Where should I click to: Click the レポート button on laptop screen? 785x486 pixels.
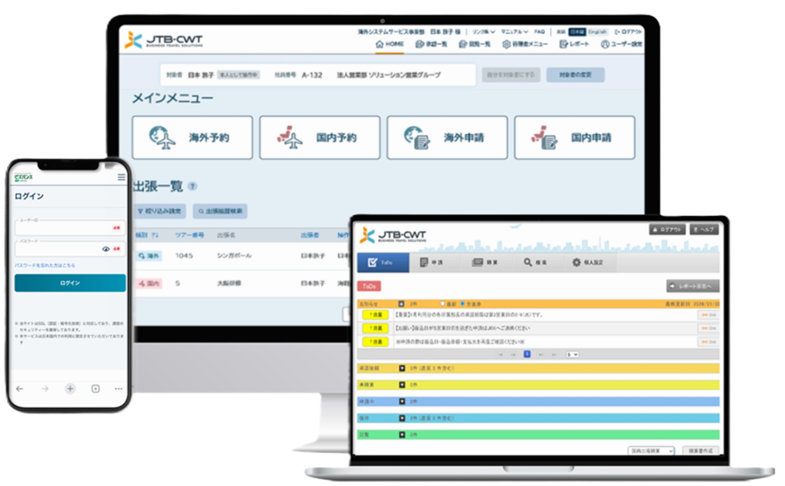click(693, 286)
